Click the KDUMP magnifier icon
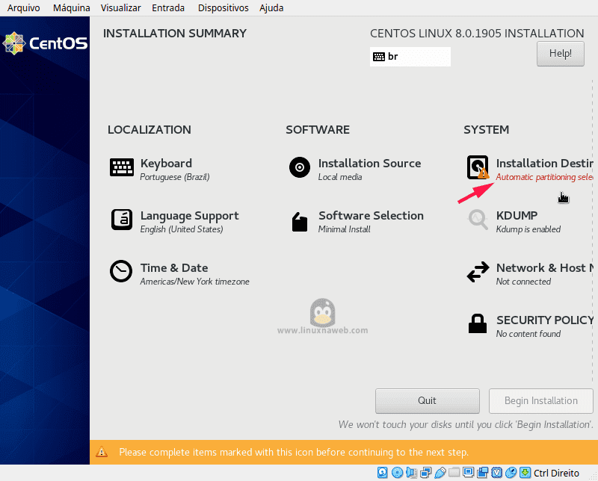The width and height of the screenshot is (598, 481). pyautogui.click(x=478, y=220)
